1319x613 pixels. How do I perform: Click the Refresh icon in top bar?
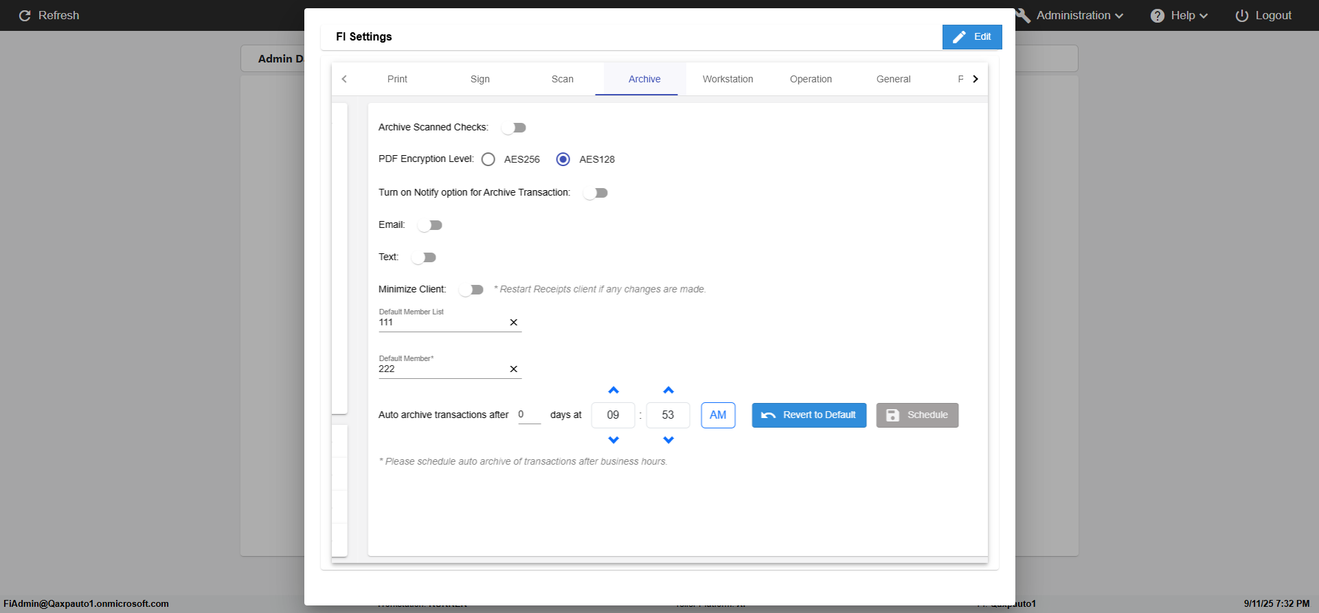click(25, 16)
